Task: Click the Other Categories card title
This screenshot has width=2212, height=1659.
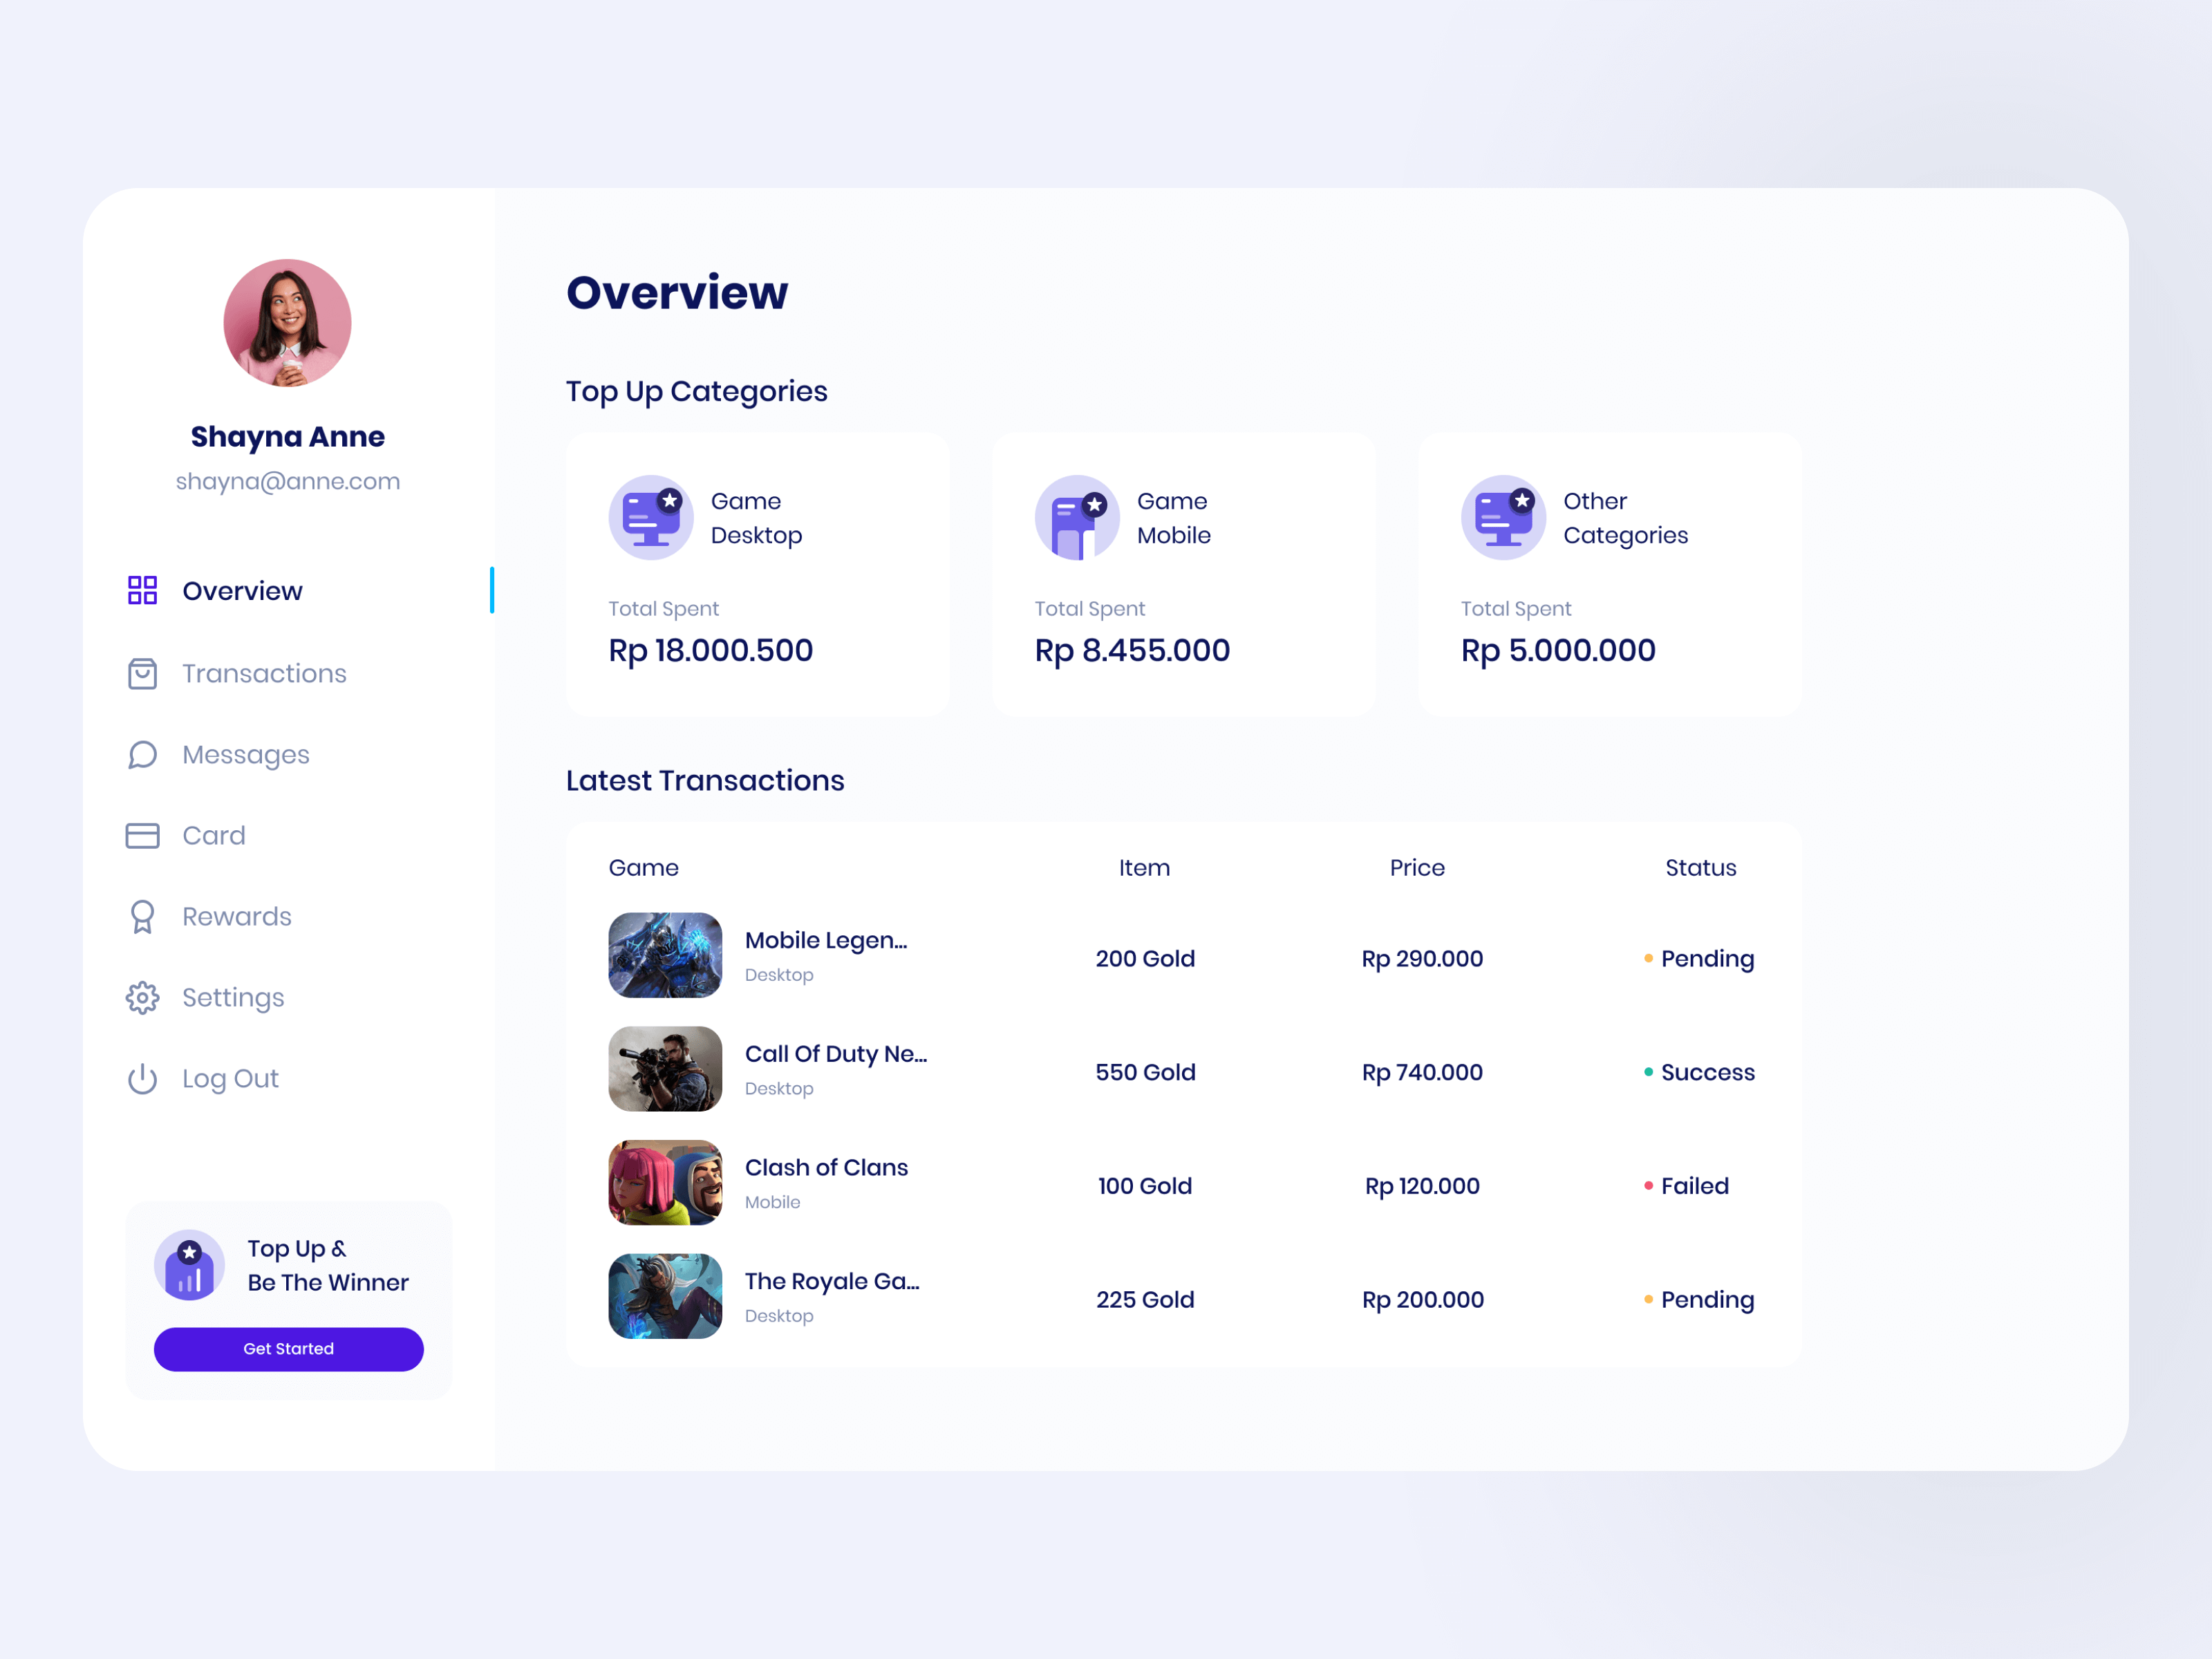Action: point(1626,518)
